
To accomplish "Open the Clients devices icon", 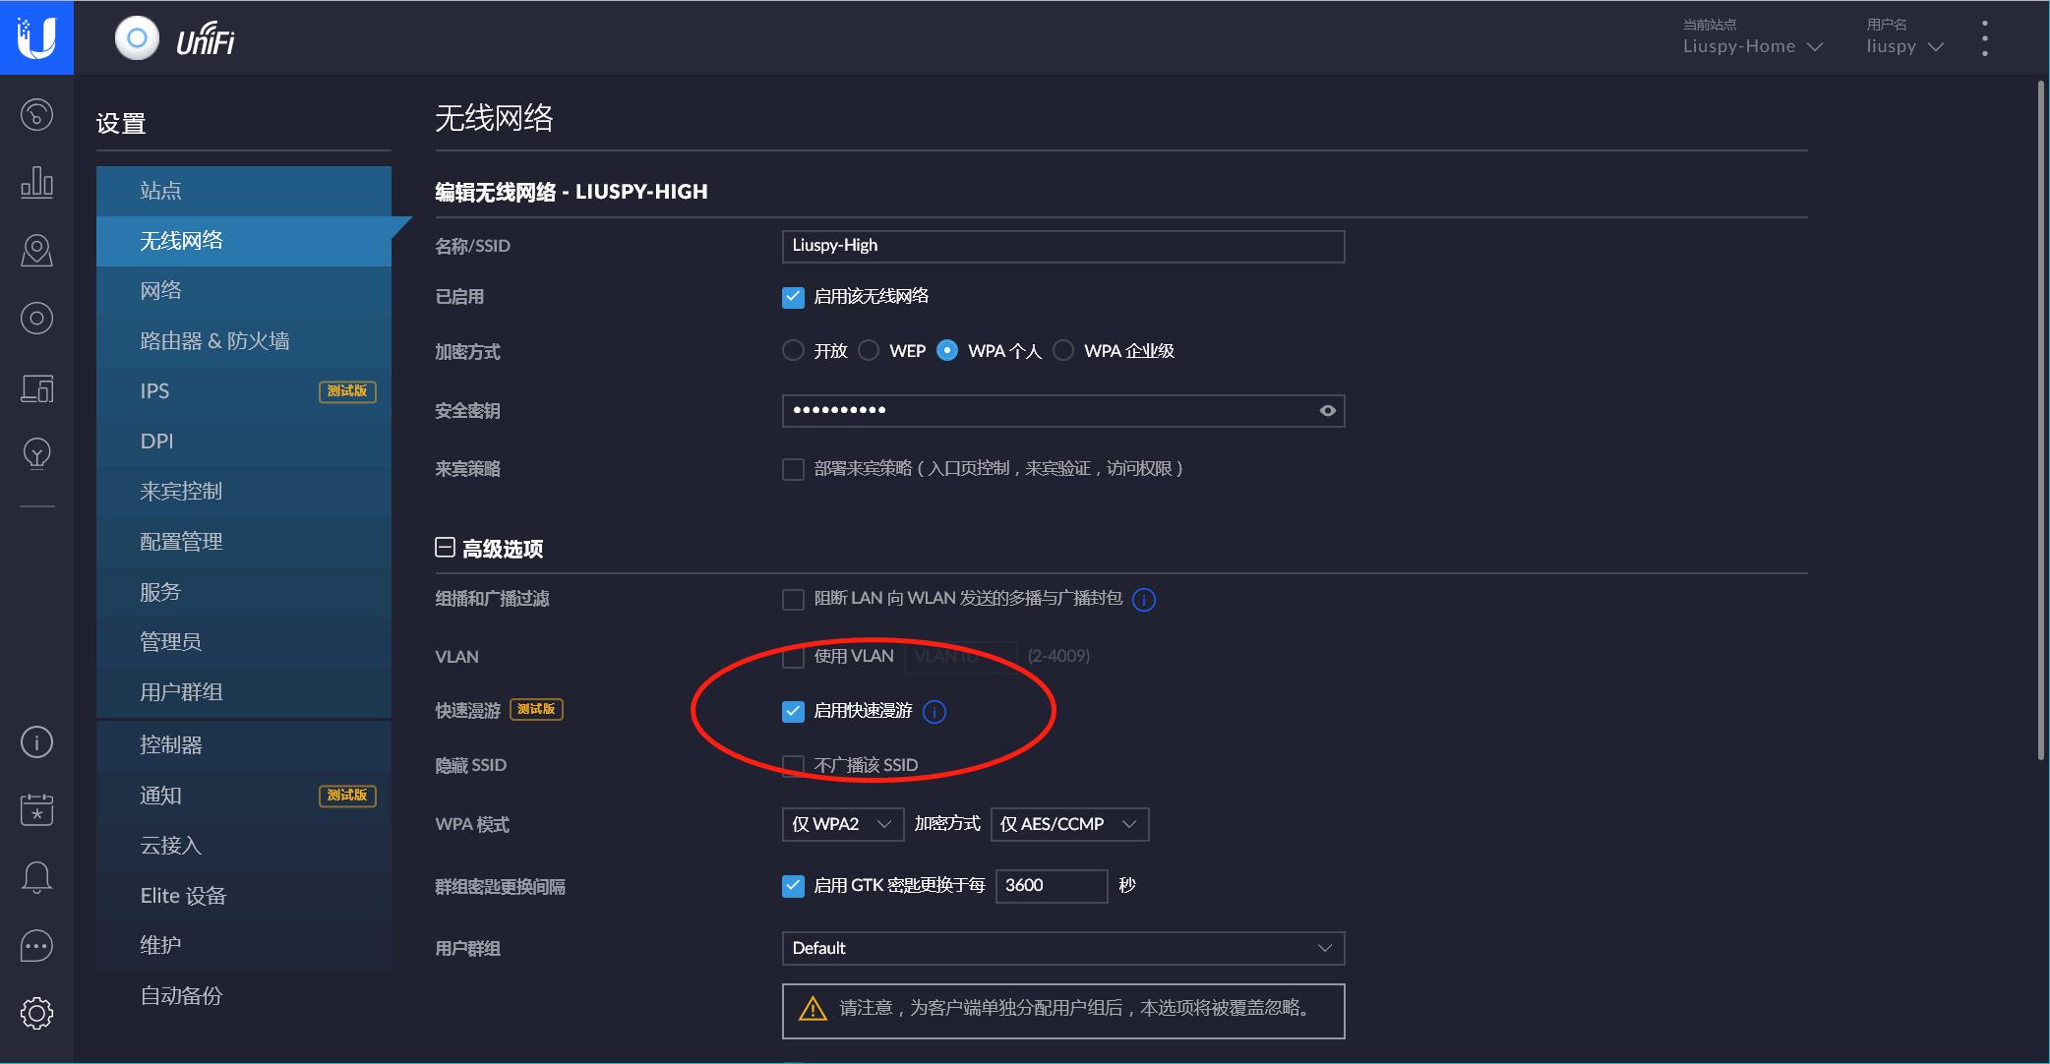I will (36, 387).
